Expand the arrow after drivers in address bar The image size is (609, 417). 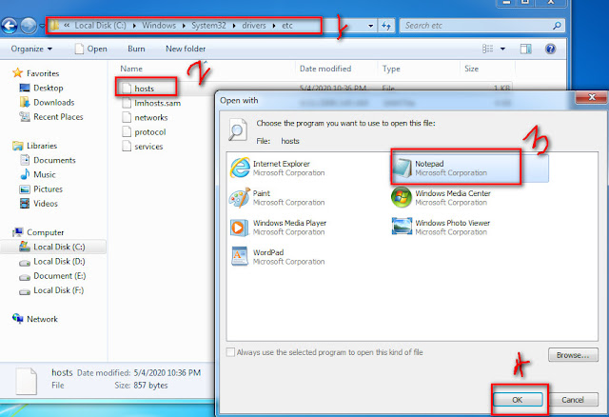tap(274, 26)
